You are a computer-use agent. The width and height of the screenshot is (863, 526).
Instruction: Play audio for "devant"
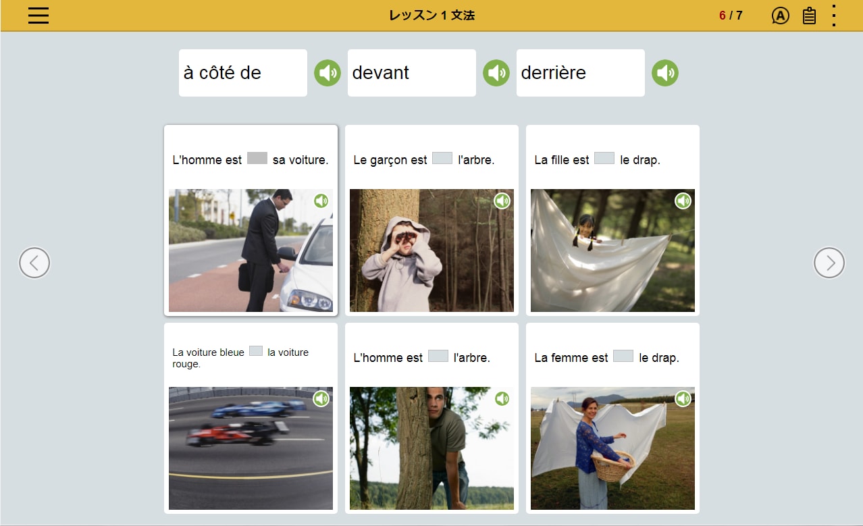click(496, 73)
